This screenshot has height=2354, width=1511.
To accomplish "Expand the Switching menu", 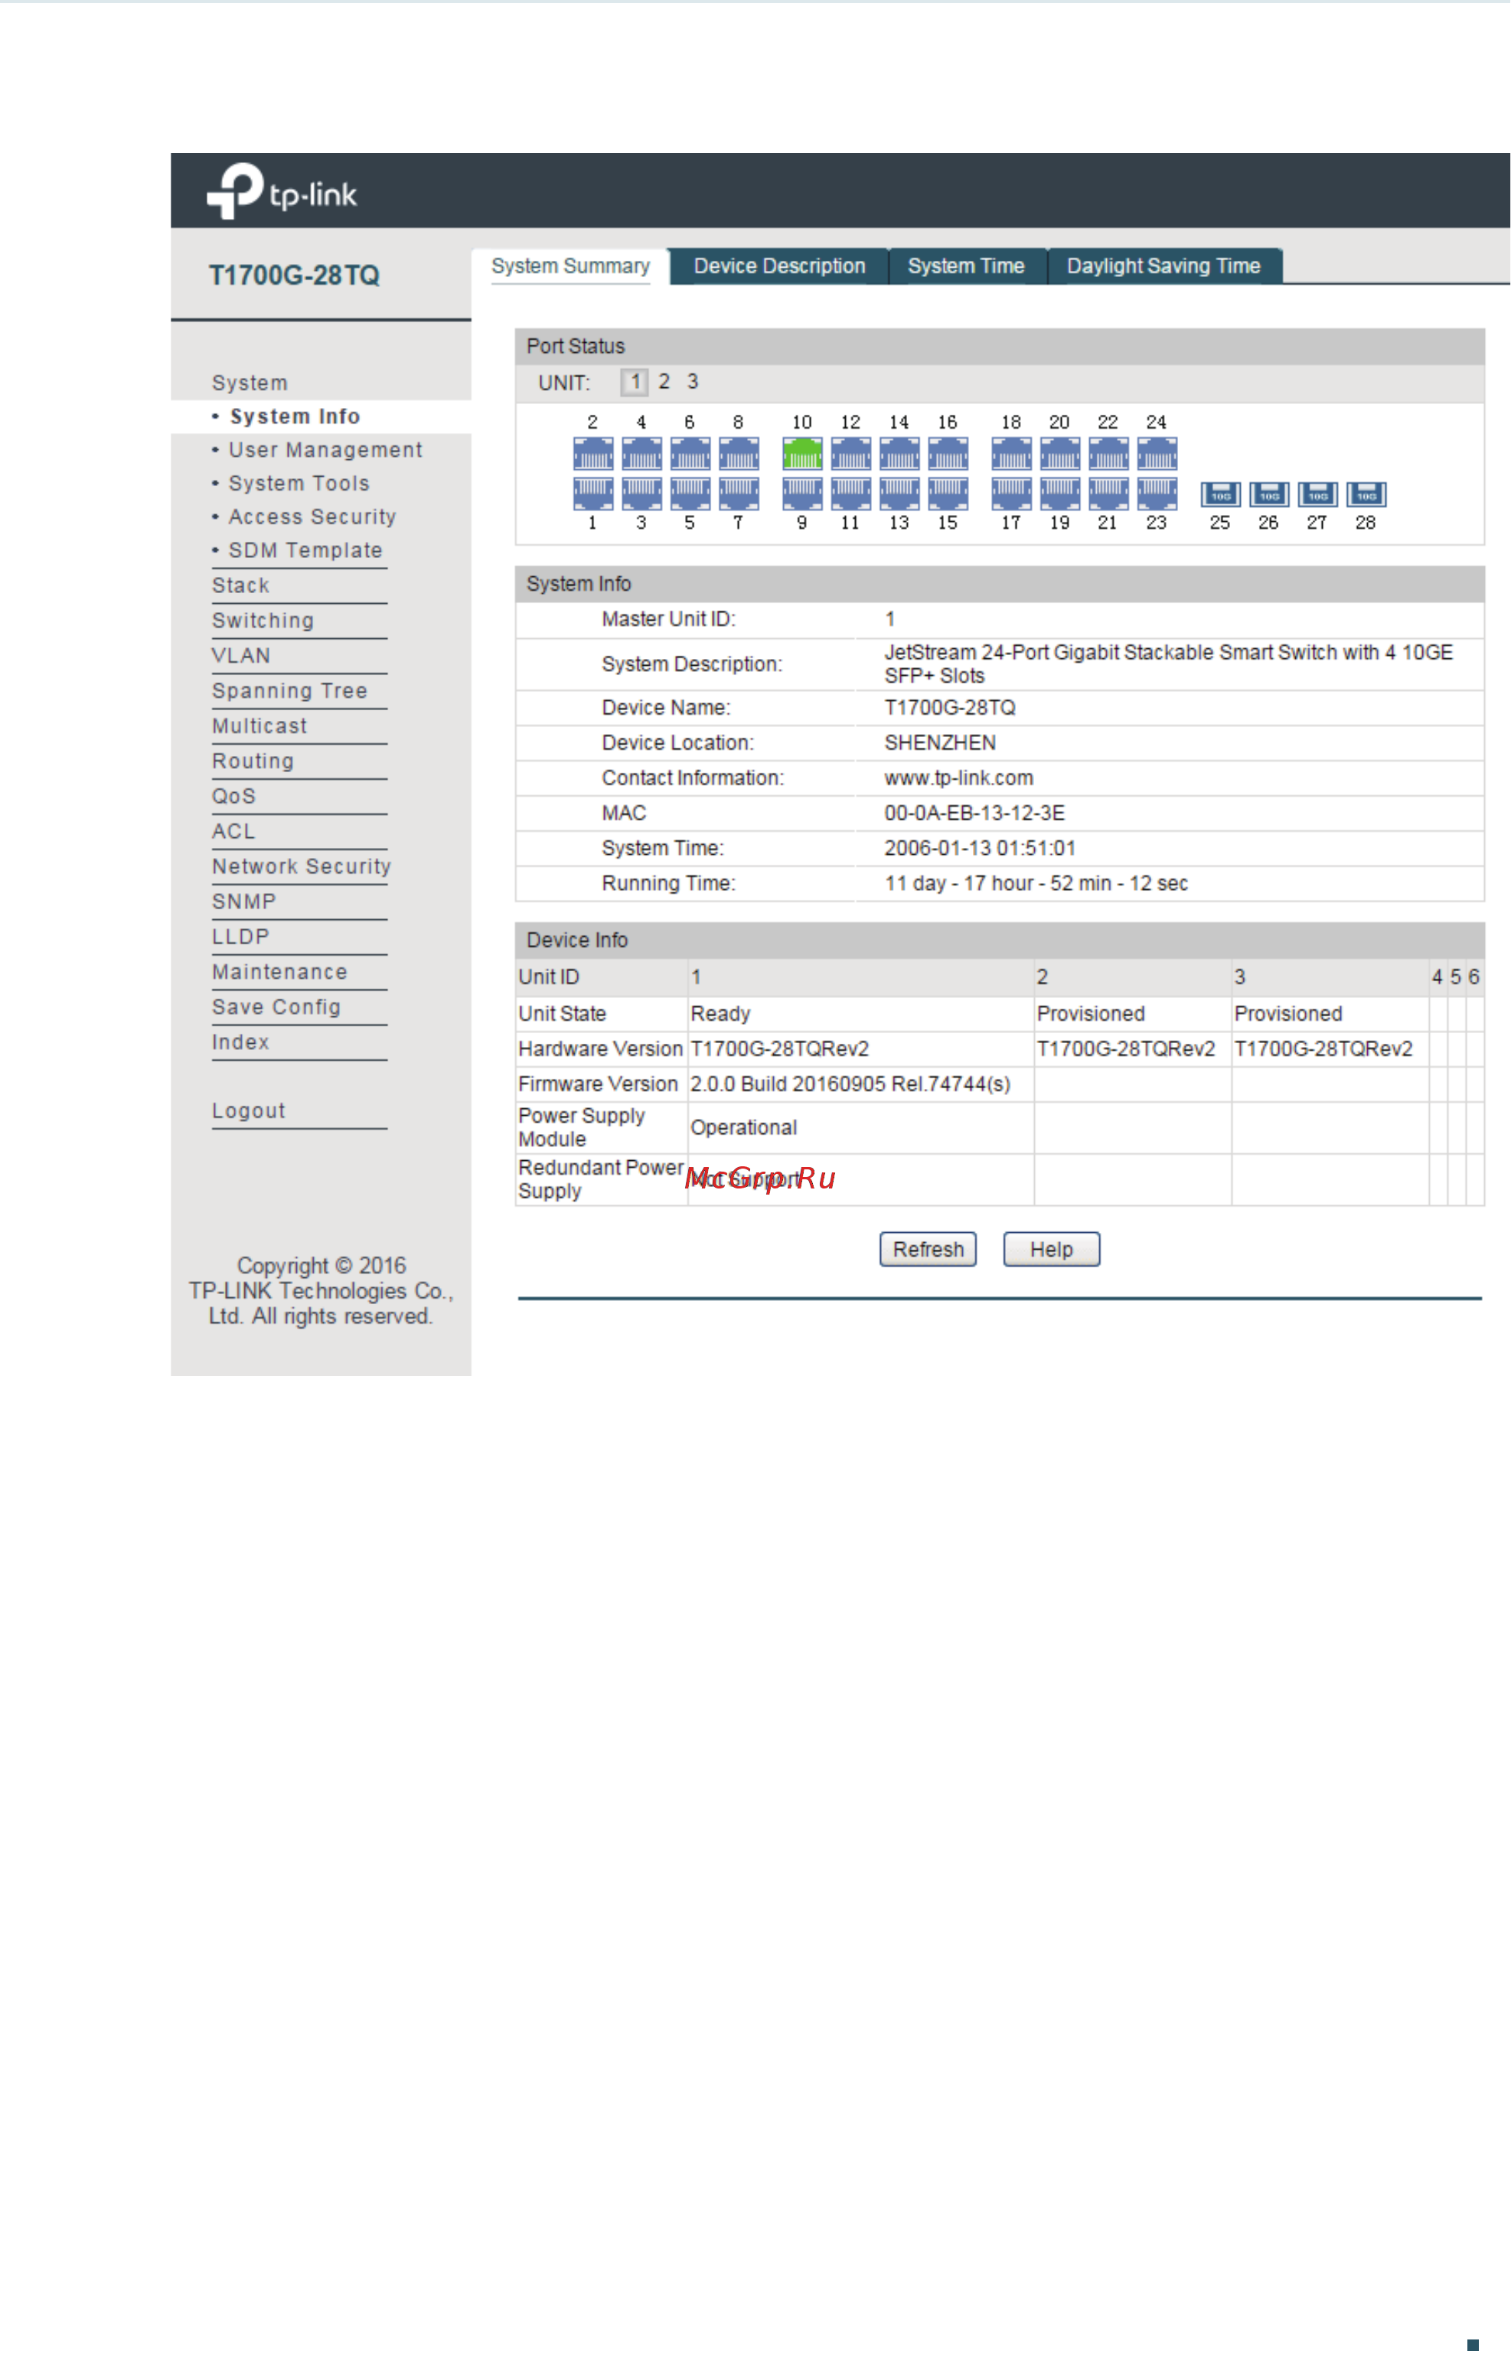I will click(263, 621).
